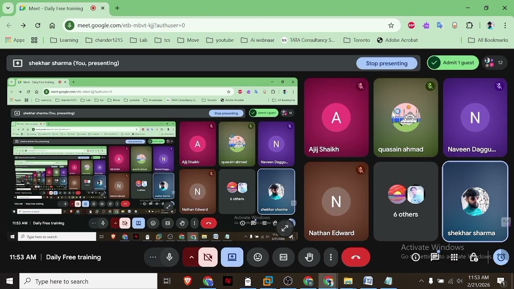Screen dimensions: 514x289
Task: Click the meet.google.com address bar
Action: [231, 25]
